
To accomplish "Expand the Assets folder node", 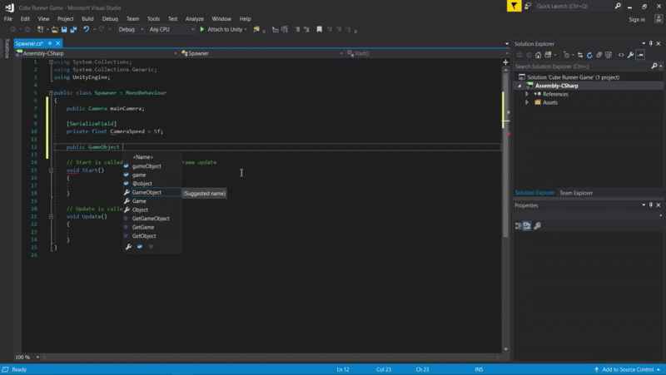I will tap(527, 102).
